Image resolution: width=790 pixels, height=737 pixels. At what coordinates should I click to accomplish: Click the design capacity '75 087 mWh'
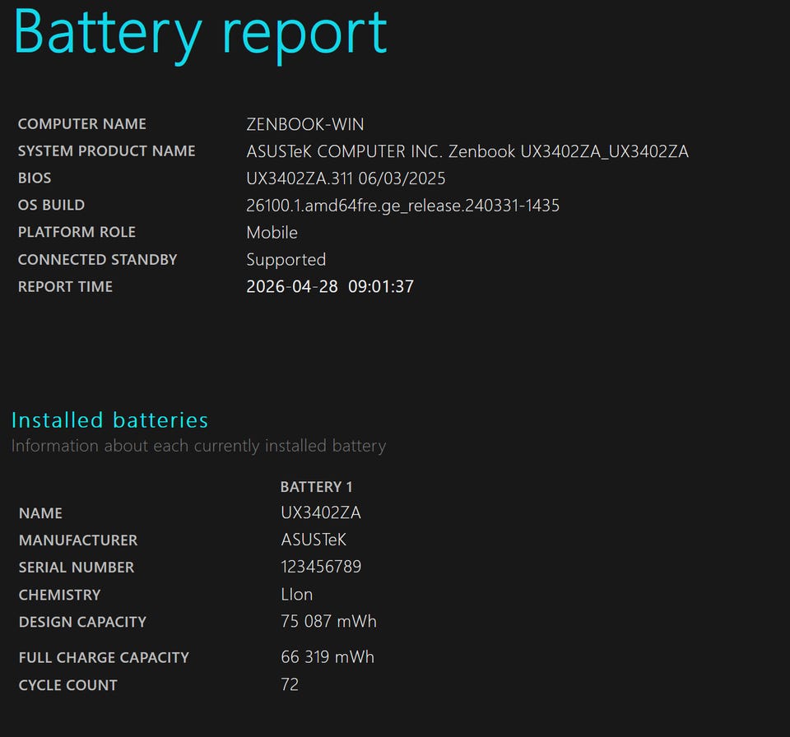[328, 622]
